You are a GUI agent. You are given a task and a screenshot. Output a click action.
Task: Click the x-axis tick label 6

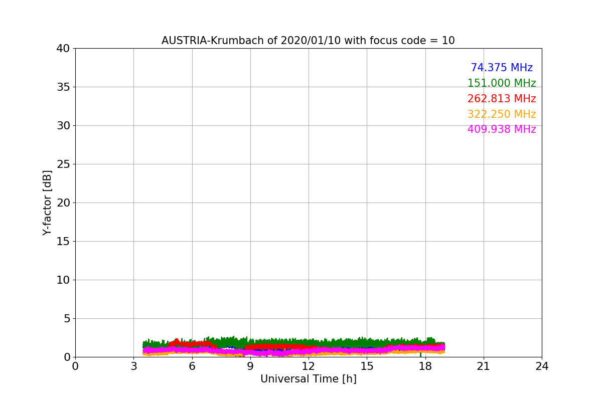192,366
